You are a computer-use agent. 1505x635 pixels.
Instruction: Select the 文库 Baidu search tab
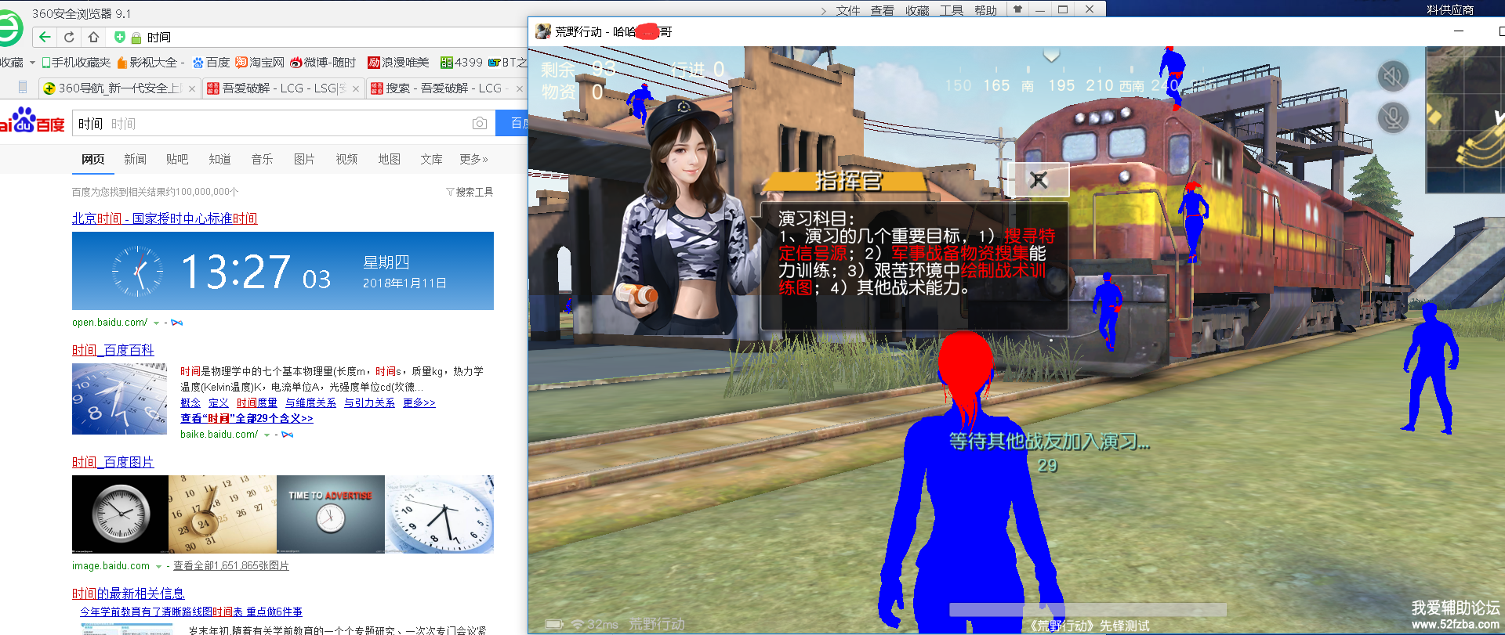click(x=431, y=159)
